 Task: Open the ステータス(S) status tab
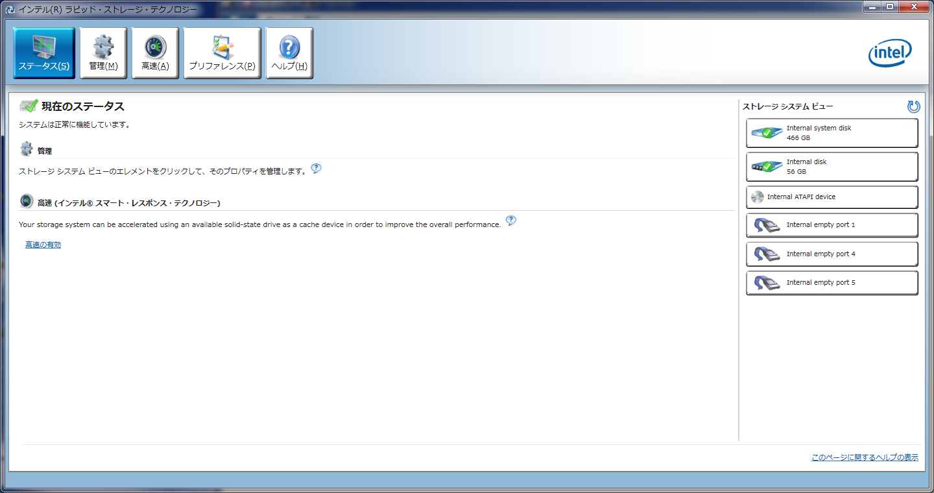(x=44, y=53)
